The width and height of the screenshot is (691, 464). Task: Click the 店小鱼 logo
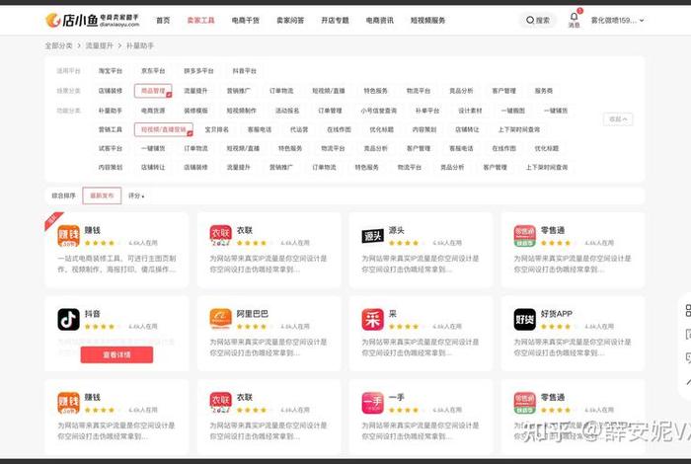click(93, 20)
